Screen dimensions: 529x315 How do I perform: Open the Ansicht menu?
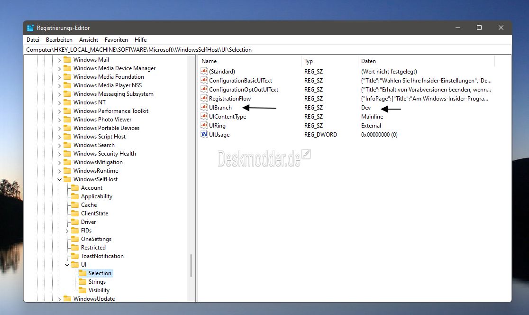pos(88,40)
